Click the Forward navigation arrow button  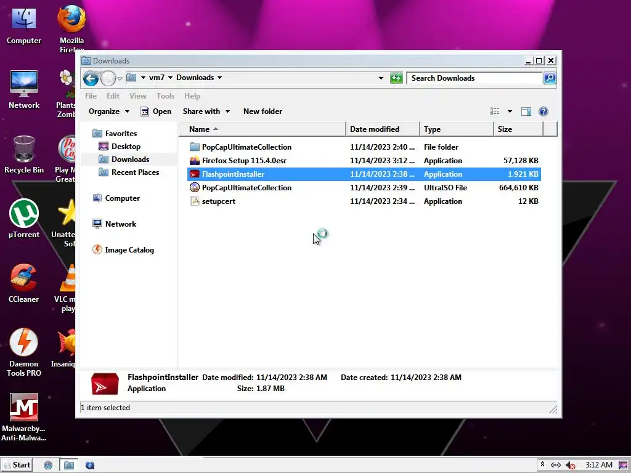108,78
